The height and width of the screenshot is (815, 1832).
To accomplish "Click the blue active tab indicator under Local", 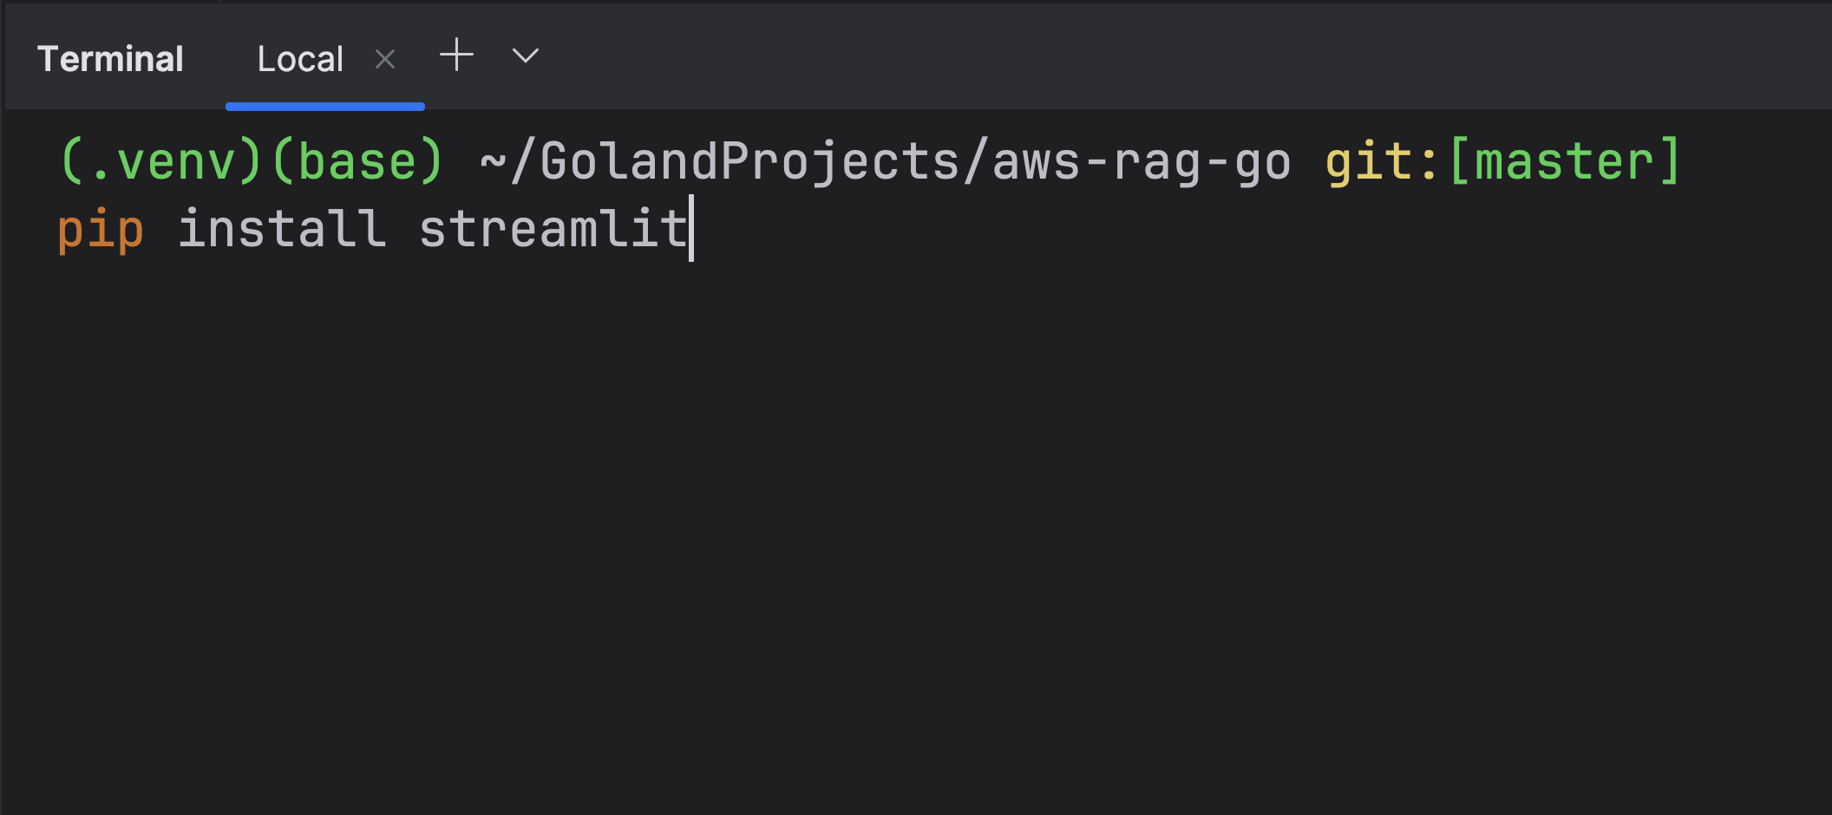I will coord(324,105).
